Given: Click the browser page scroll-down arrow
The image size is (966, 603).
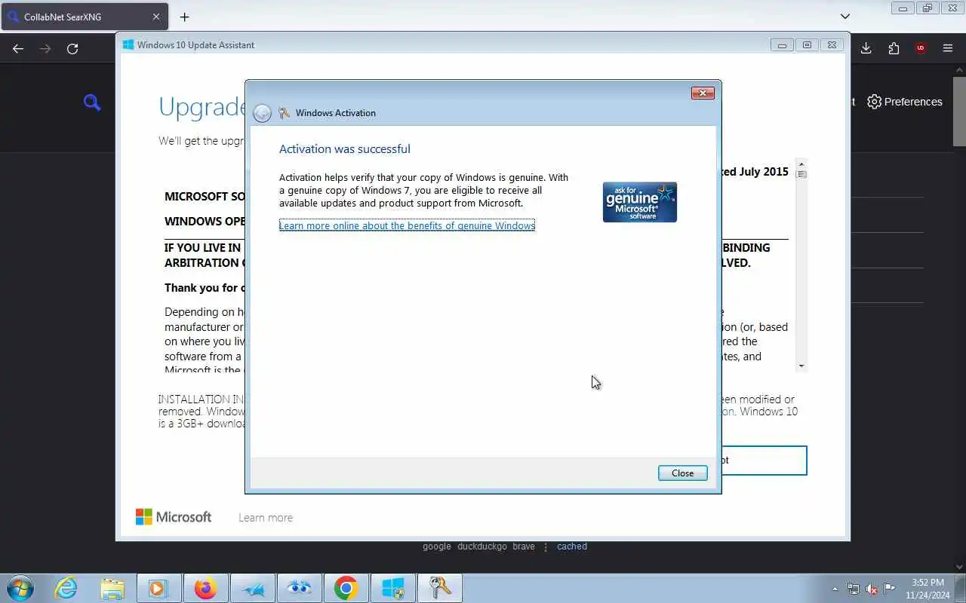Looking at the screenshot, I should (x=959, y=567).
